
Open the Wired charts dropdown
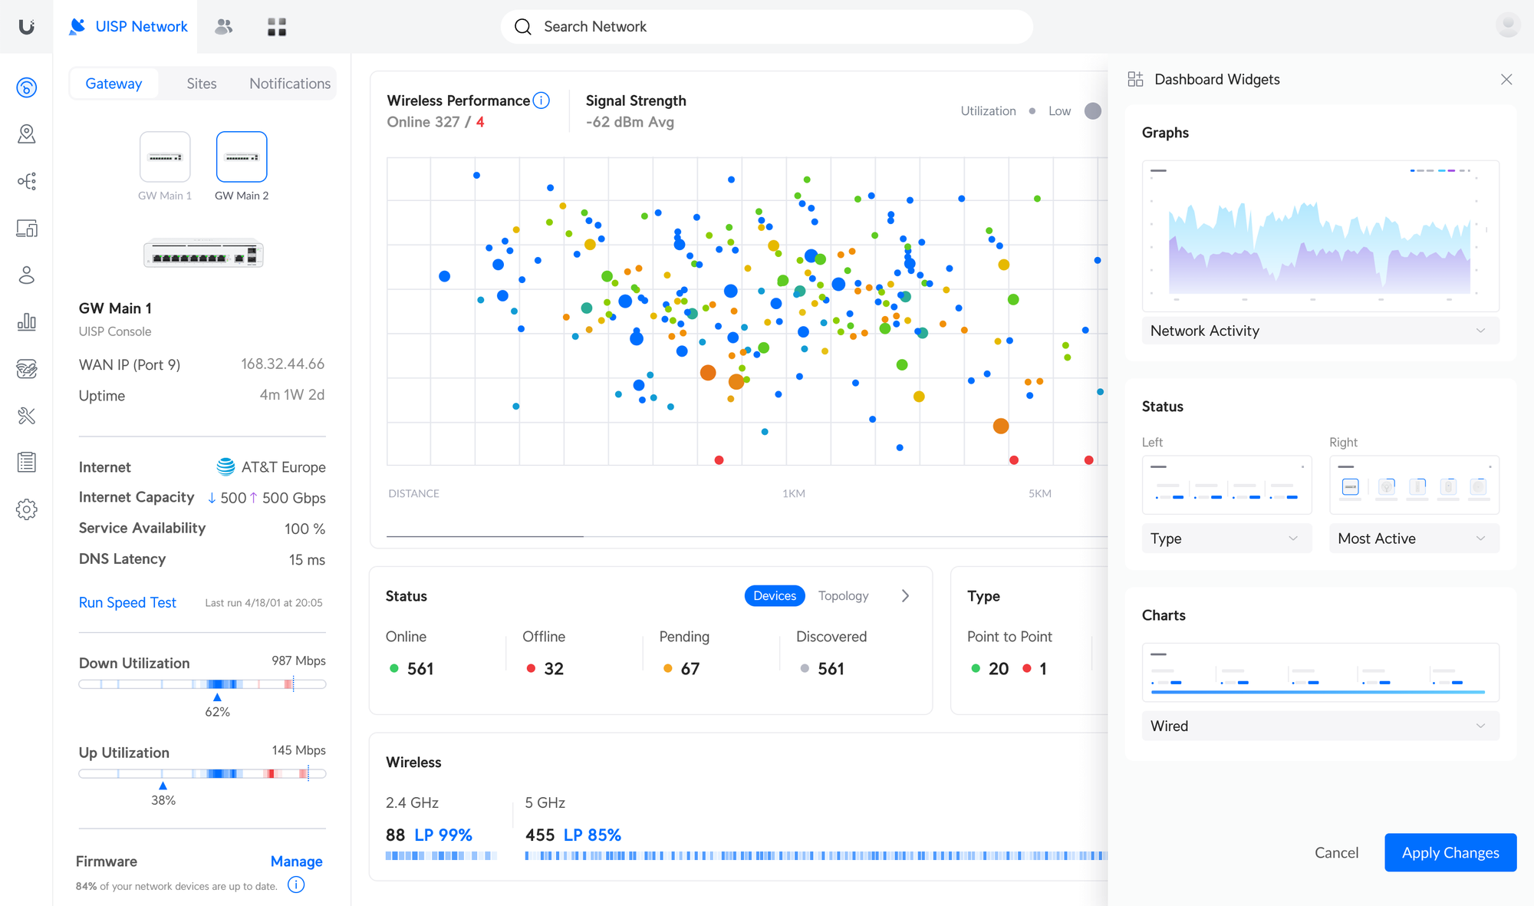click(x=1319, y=726)
